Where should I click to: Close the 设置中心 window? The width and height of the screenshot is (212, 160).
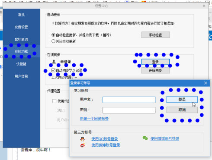click(x=204, y=6)
